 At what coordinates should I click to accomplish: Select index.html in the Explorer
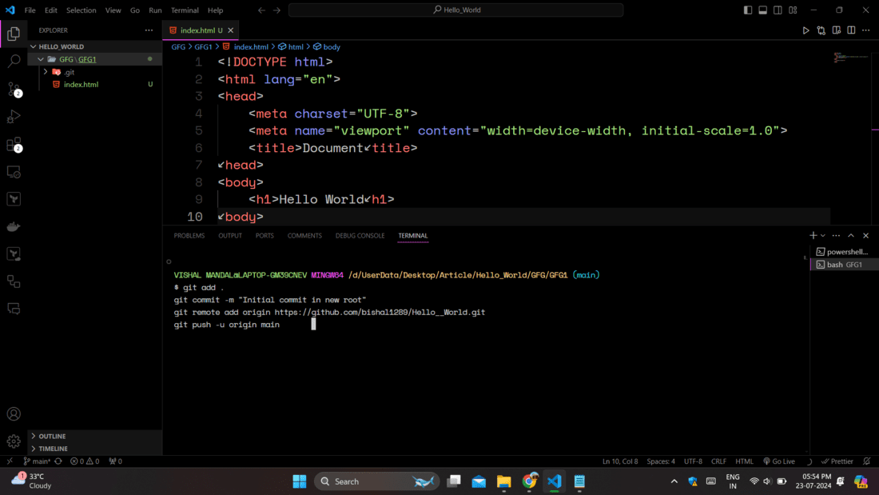pyautogui.click(x=81, y=84)
